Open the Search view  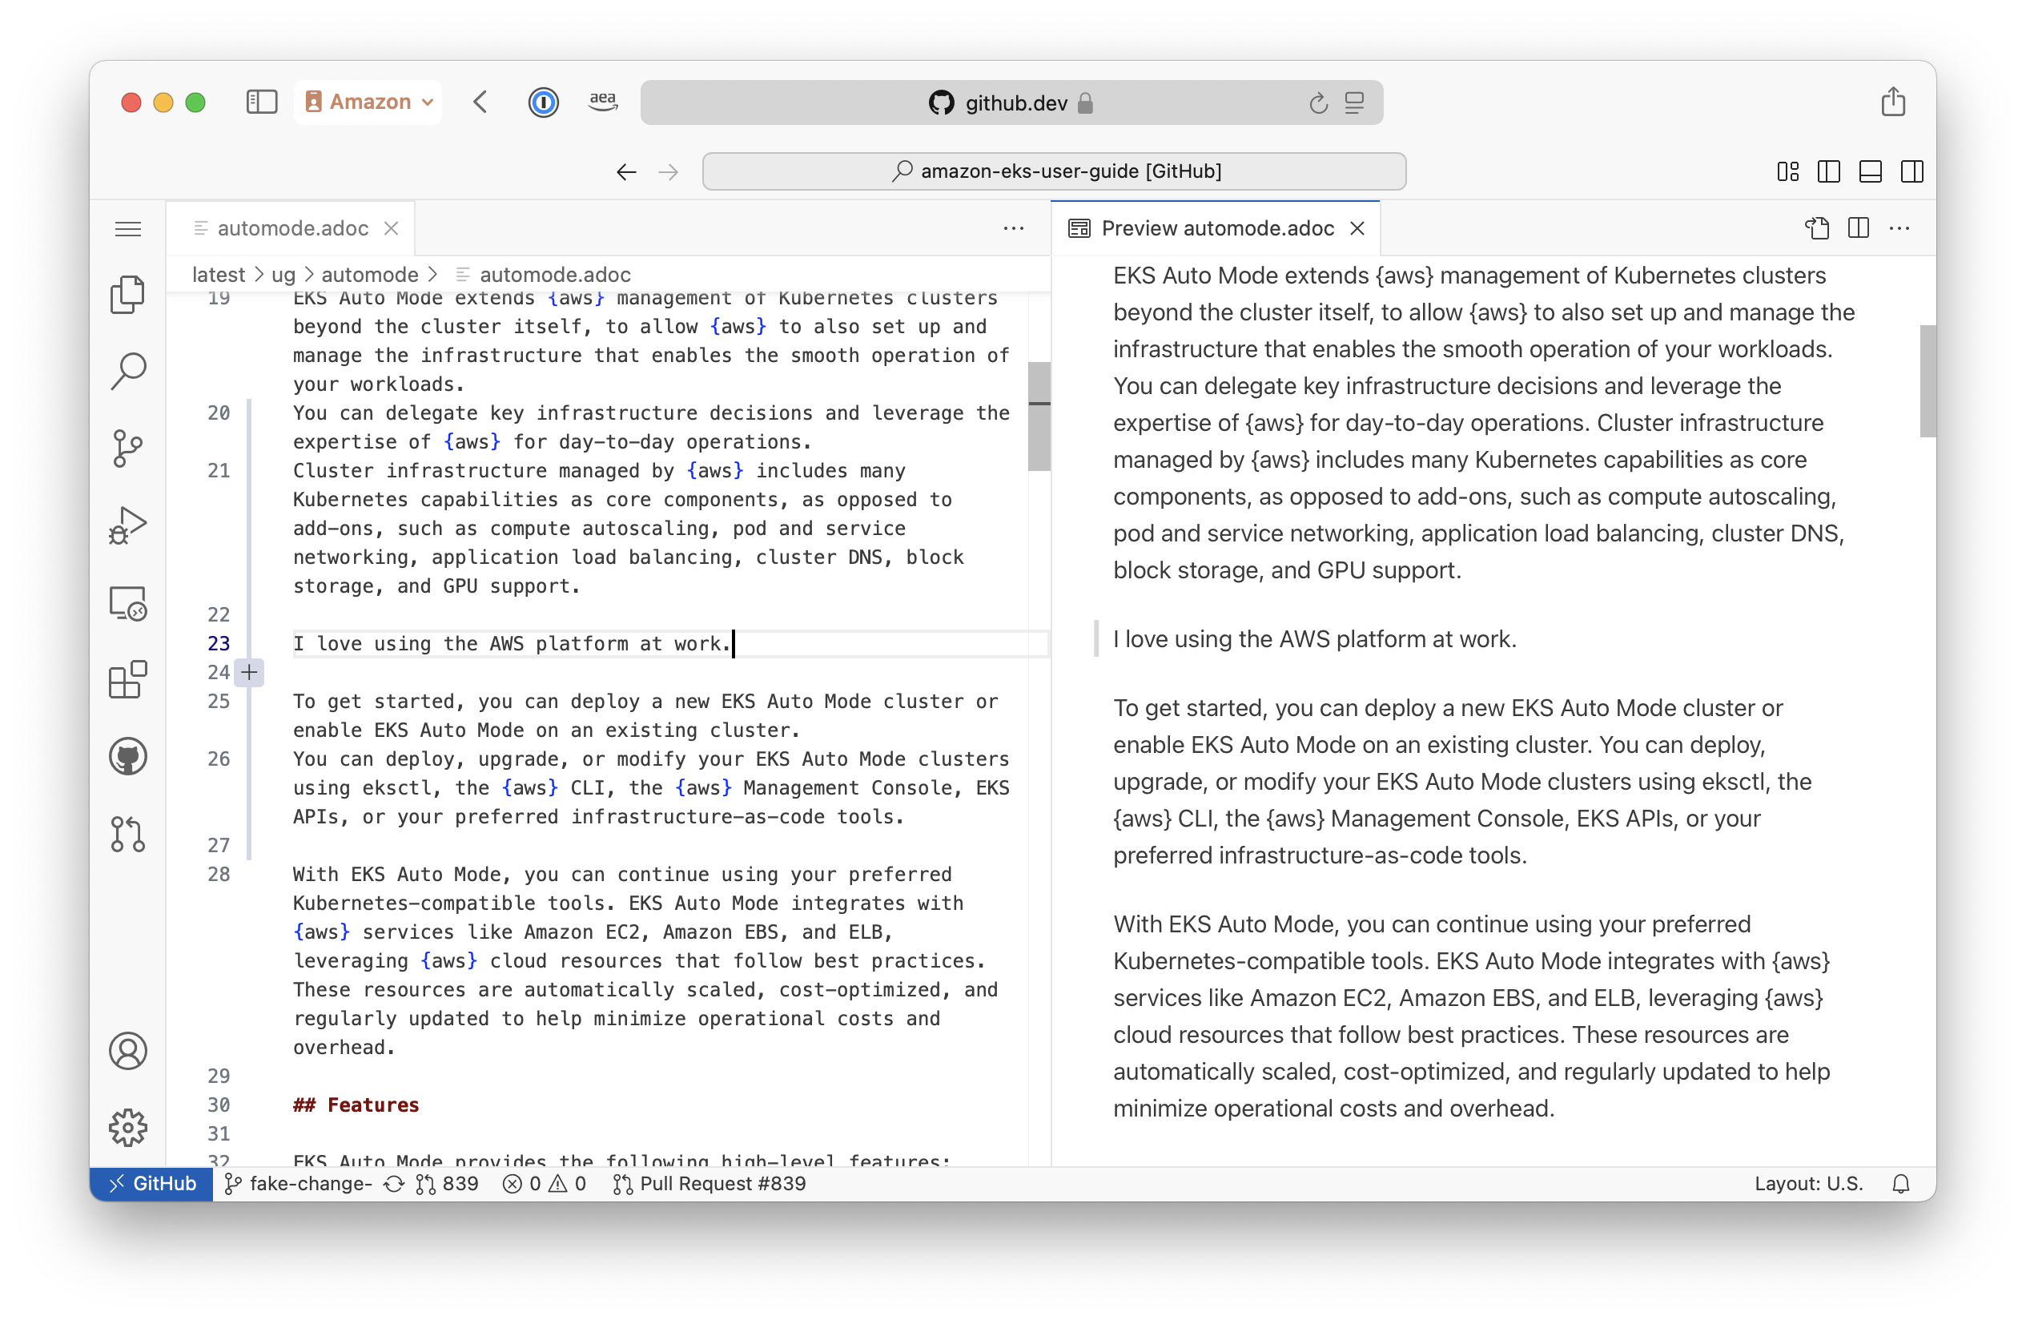(127, 369)
